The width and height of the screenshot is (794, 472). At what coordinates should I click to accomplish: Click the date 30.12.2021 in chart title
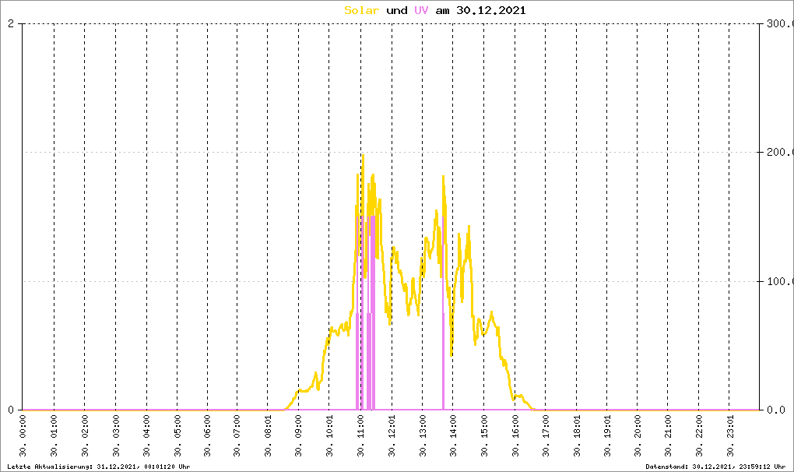[x=490, y=10]
